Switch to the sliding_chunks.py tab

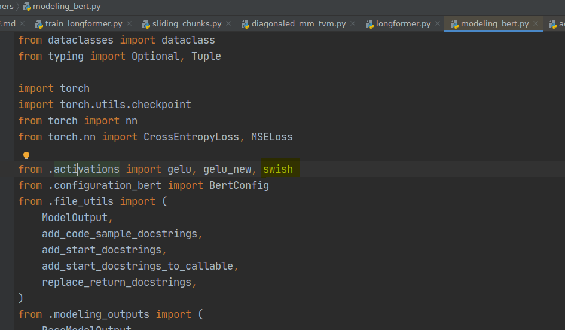pyautogui.click(x=187, y=24)
